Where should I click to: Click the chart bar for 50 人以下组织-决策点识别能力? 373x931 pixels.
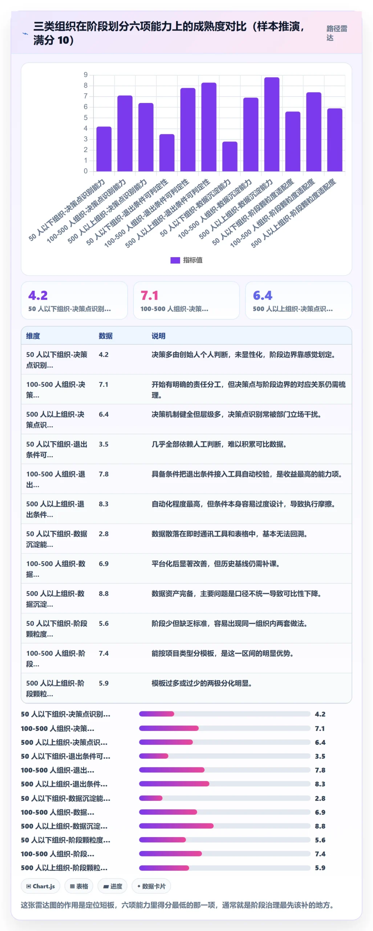104,149
